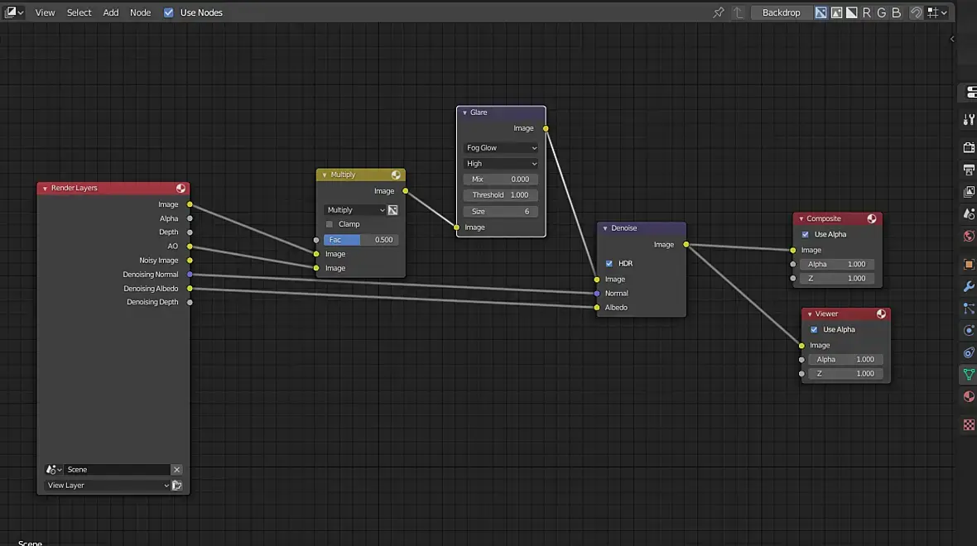
Task: Select the Color-only display channel icon
Action: [x=837, y=12]
